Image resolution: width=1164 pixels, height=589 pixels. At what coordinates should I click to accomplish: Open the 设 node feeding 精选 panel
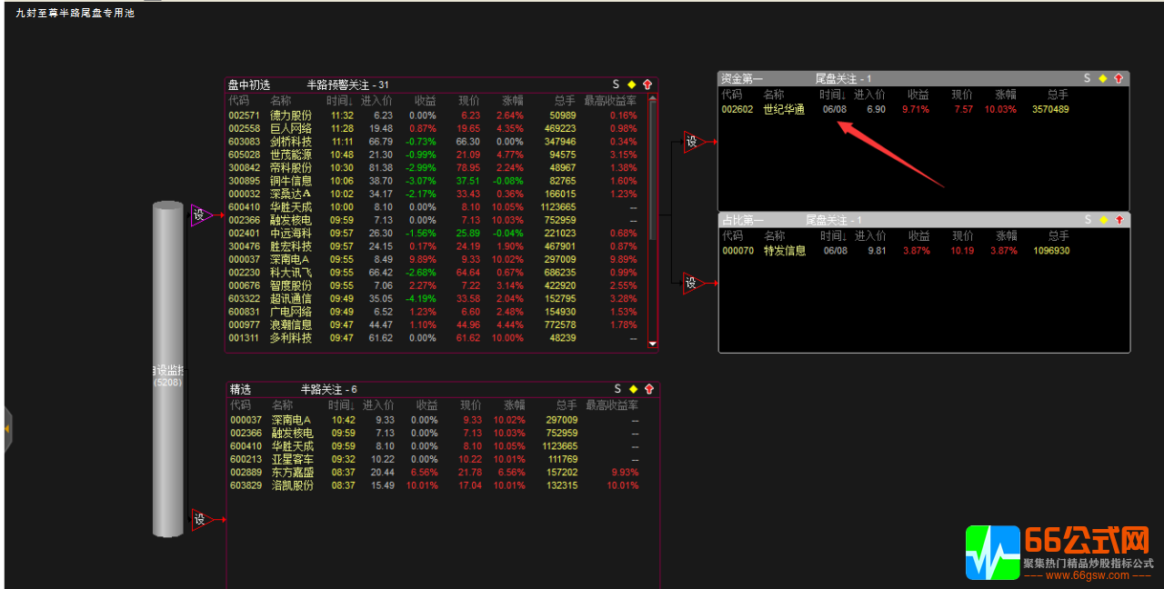pos(200,519)
